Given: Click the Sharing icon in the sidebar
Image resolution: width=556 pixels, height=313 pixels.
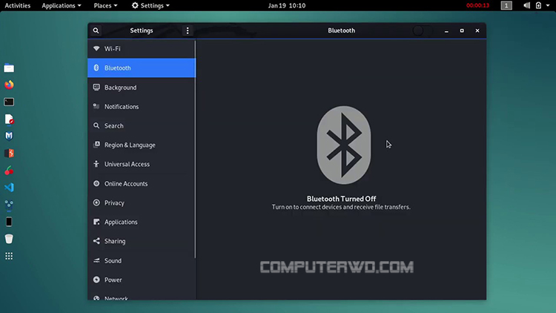Looking at the screenshot, I should [x=96, y=240].
